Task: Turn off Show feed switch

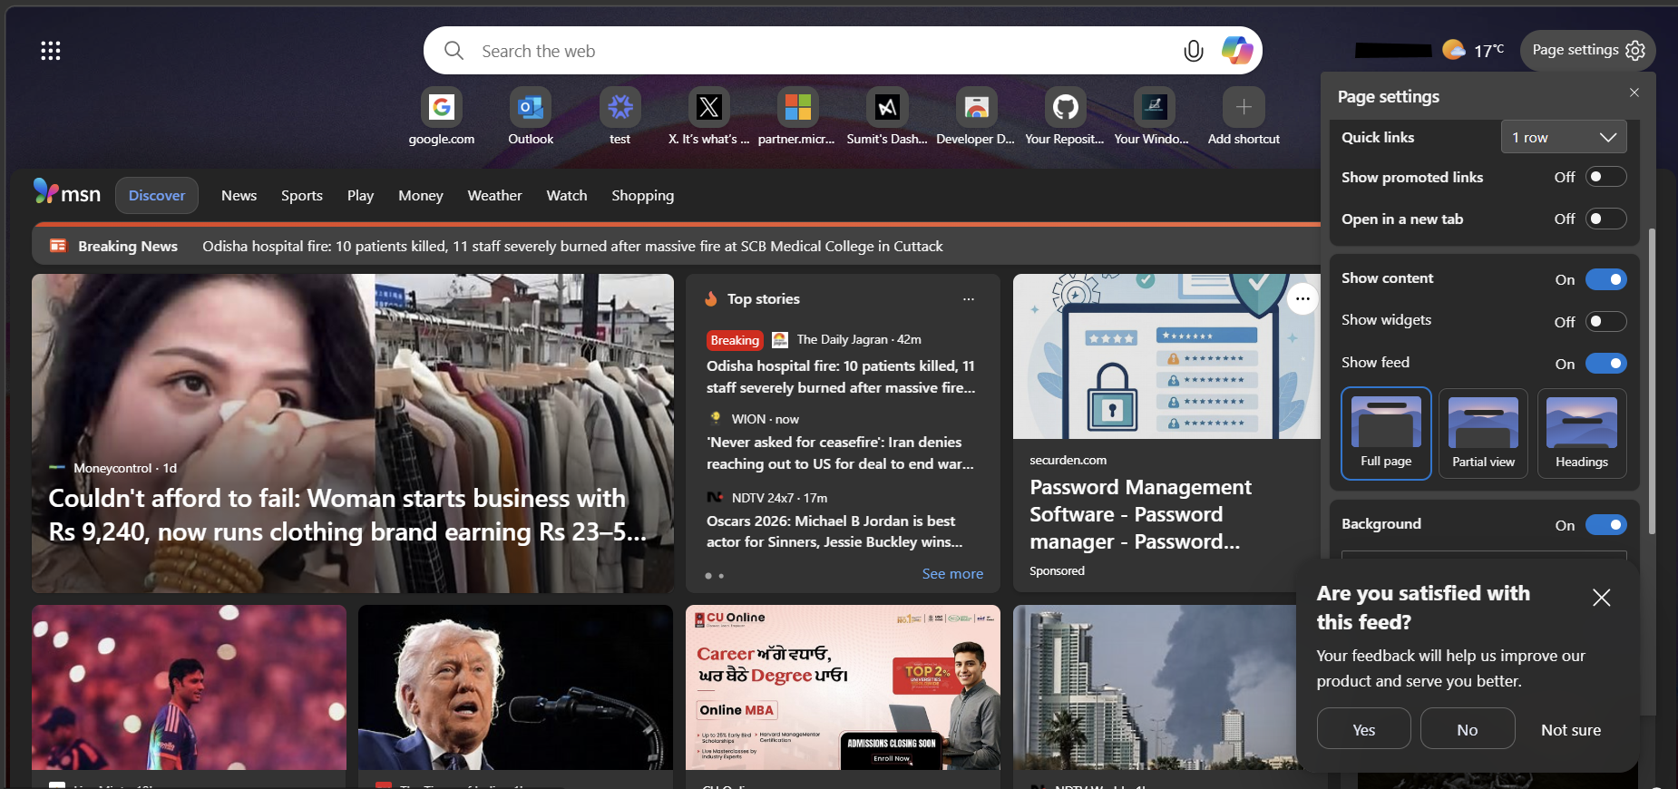Action: point(1605,364)
